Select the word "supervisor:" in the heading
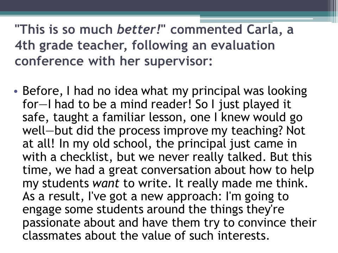 tap(178, 61)
